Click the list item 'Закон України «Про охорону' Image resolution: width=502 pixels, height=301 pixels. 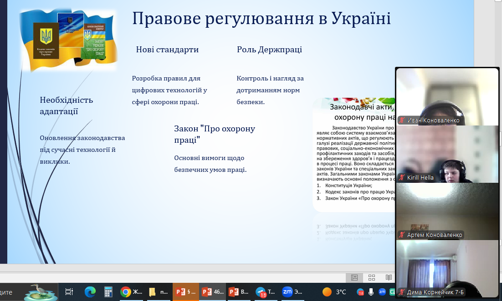[x=360, y=198]
